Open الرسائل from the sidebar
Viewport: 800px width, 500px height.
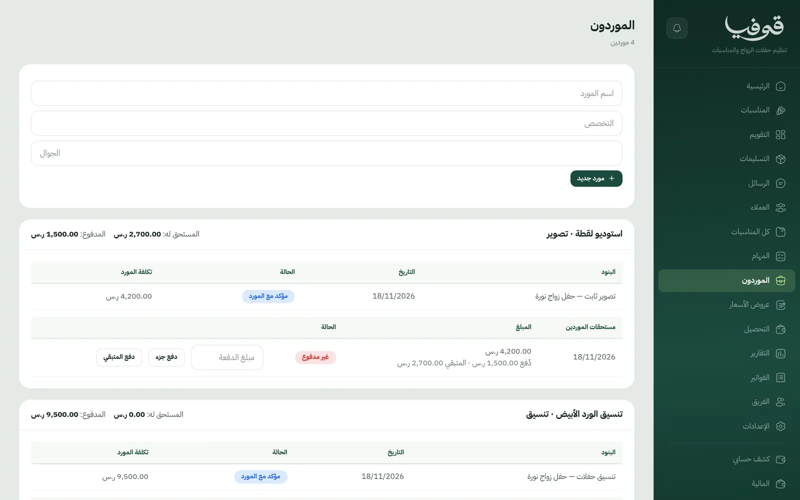pyautogui.click(x=727, y=183)
